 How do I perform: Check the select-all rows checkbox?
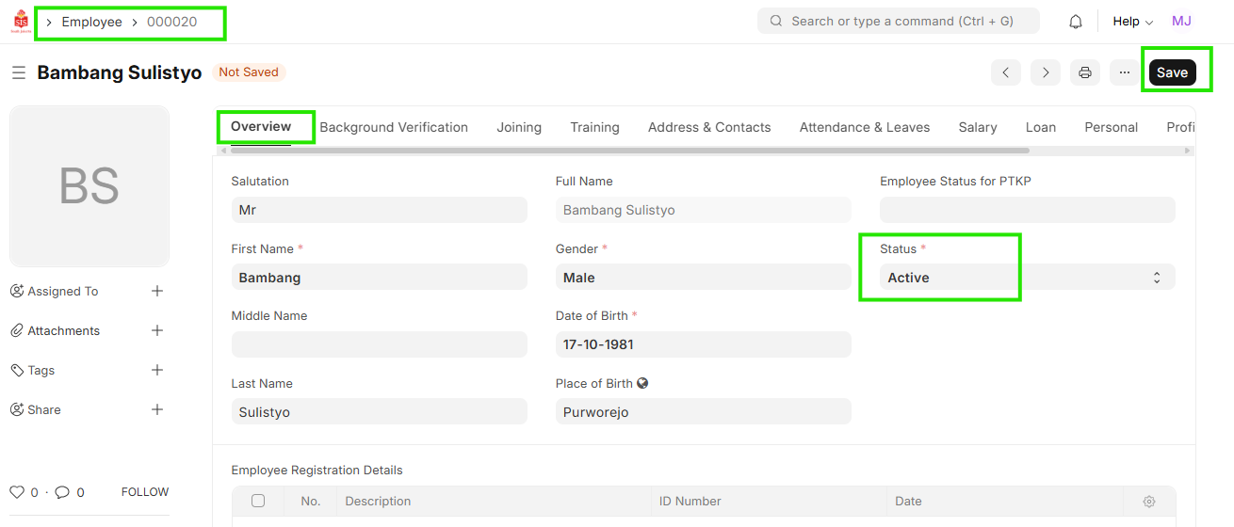click(258, 501)
